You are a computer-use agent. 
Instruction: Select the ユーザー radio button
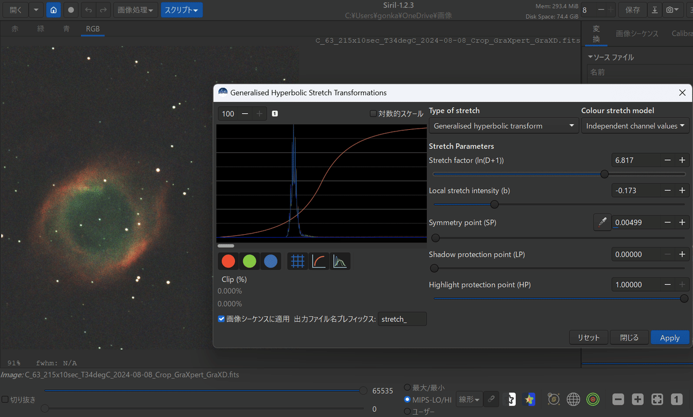click(408, 411)
